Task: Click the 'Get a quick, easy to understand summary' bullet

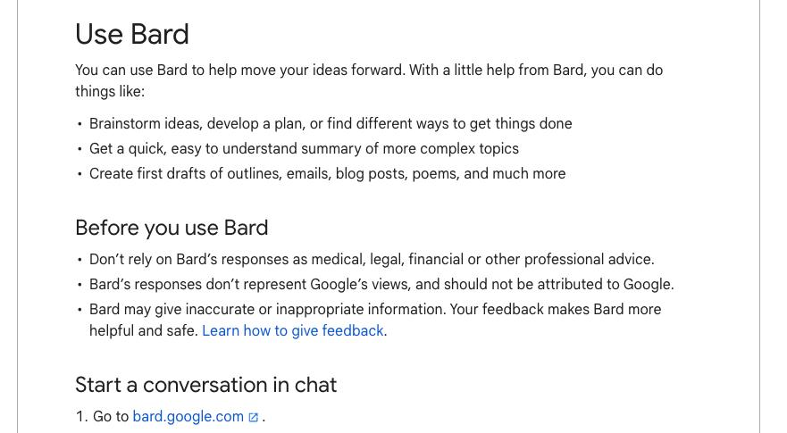Action: 304,148
